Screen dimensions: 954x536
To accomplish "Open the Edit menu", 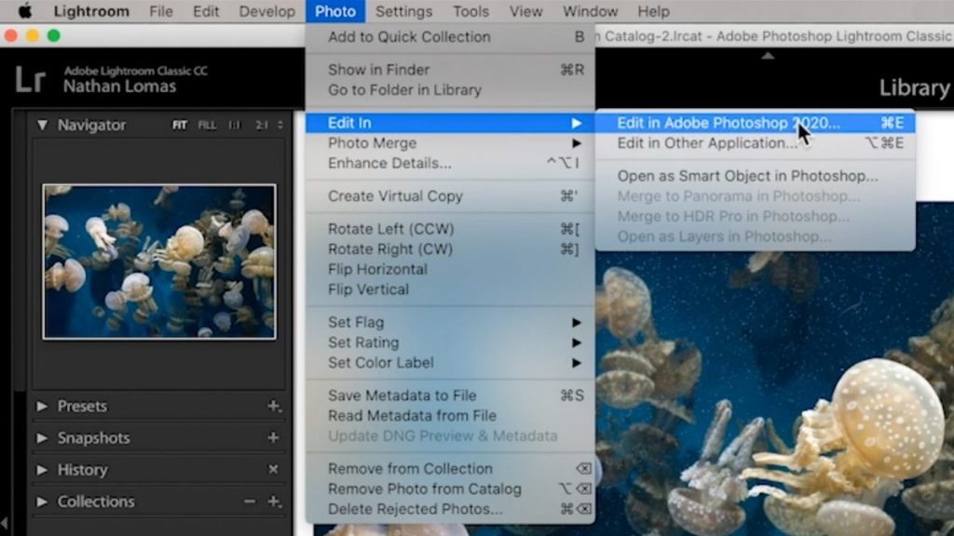I will click(x=206, y=11).
